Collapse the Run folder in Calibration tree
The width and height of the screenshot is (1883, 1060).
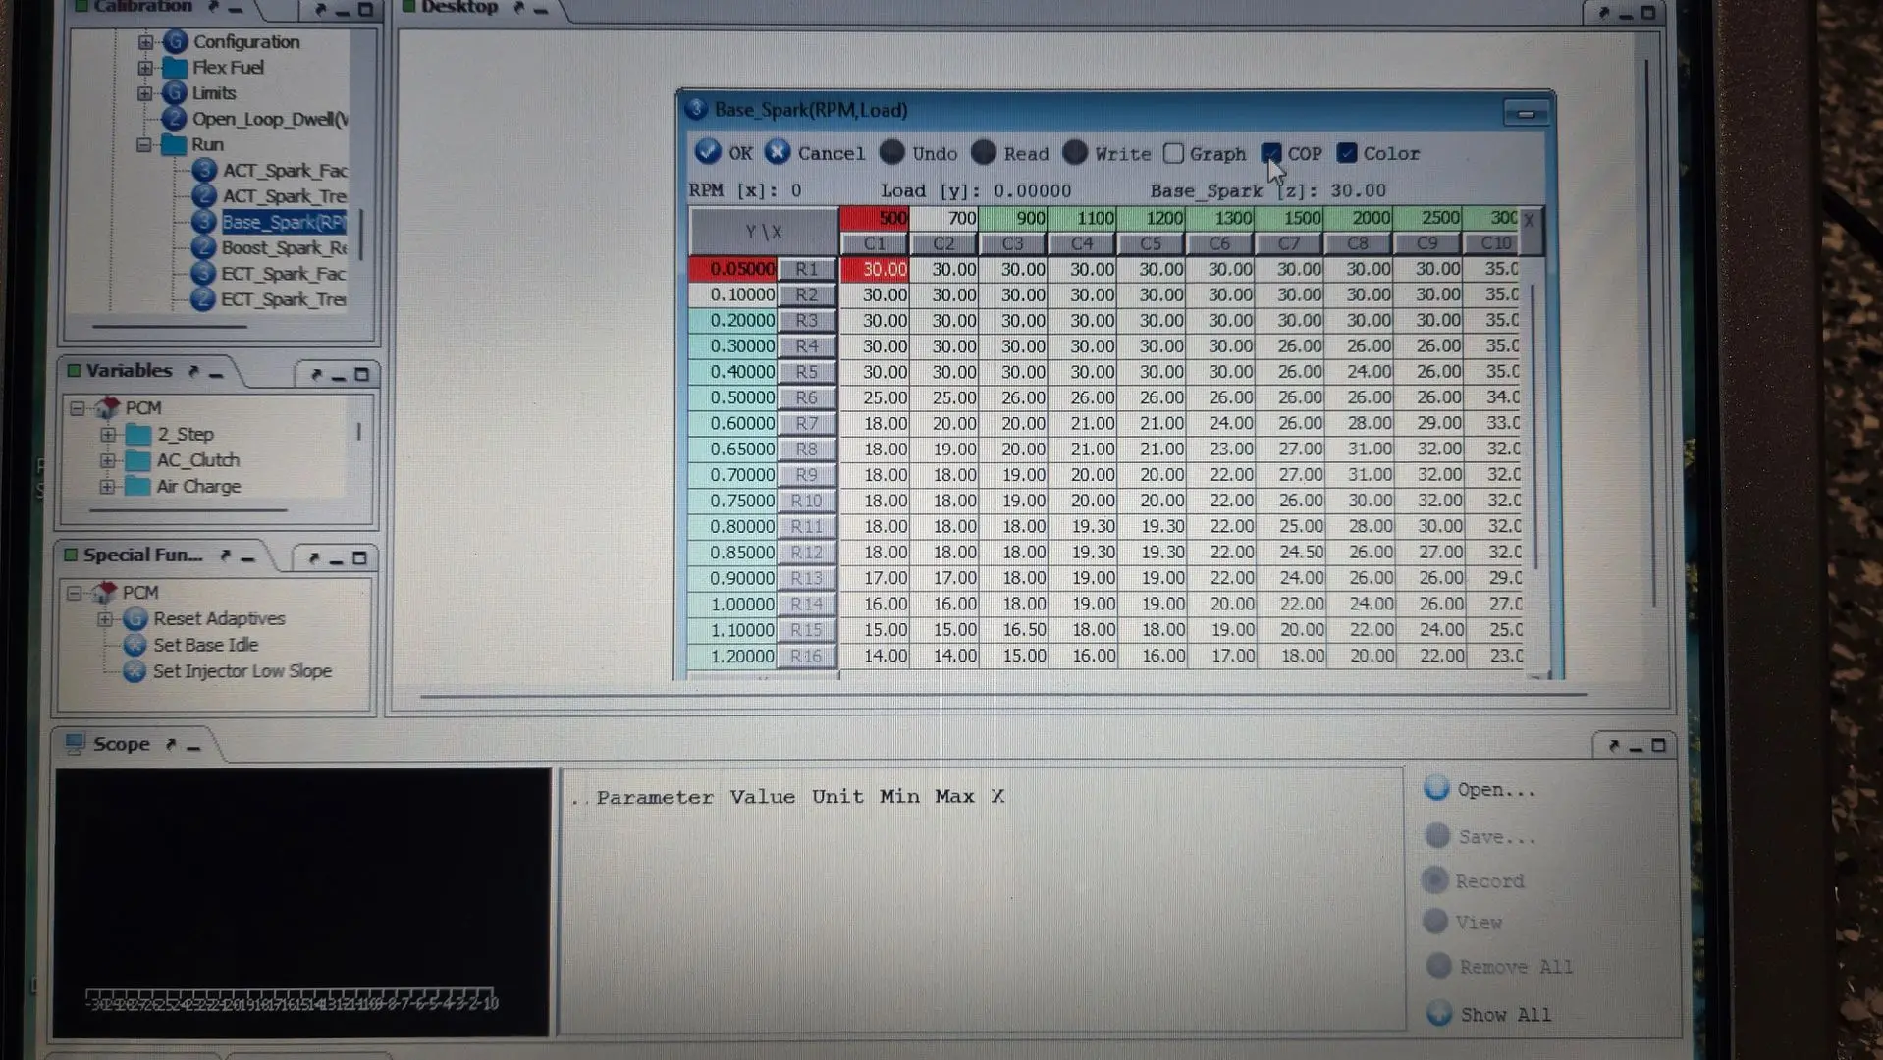[144, 144]
